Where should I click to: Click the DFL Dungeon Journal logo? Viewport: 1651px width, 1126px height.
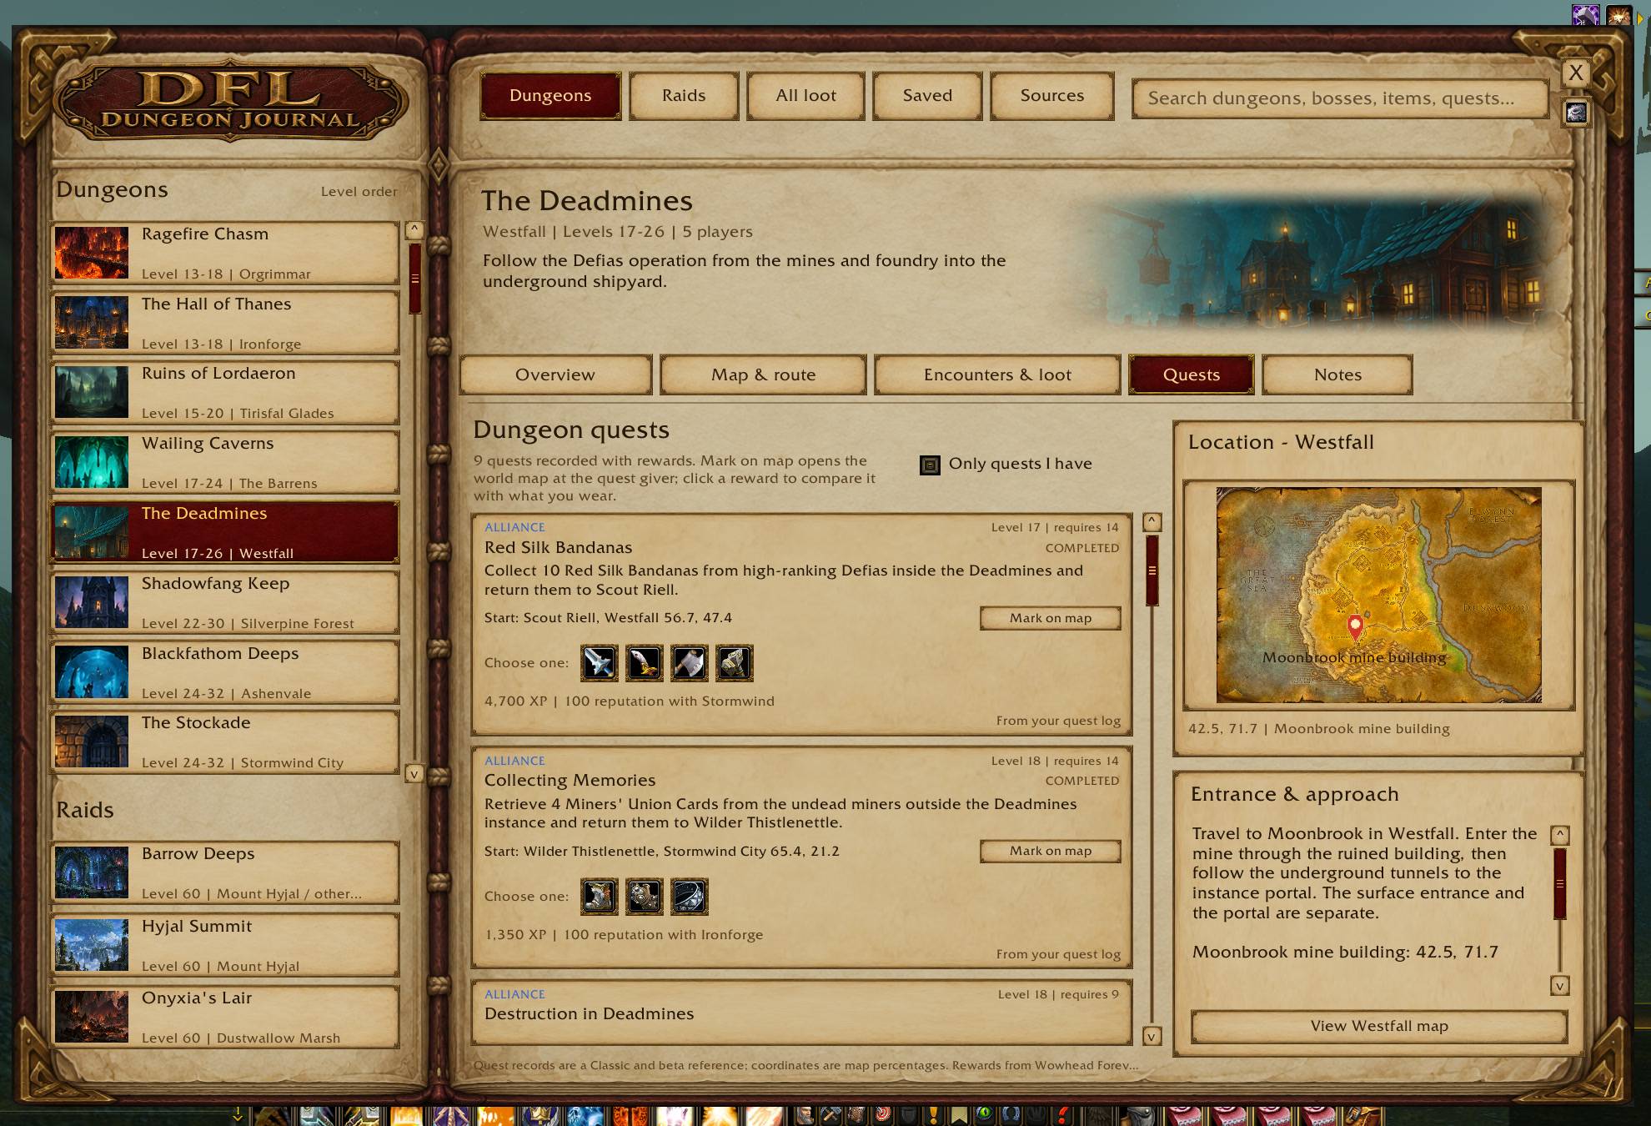(230, 102)
